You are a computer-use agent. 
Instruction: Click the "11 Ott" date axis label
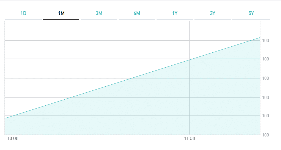tap(190, 138)
